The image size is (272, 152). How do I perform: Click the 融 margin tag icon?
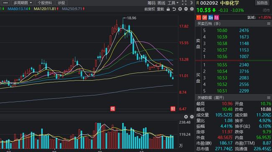coord(210,18)
